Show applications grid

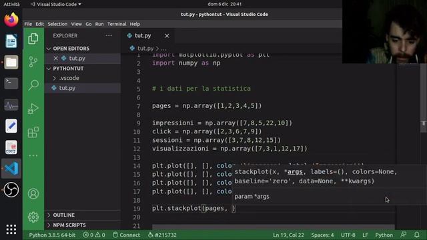coord(11,229)
